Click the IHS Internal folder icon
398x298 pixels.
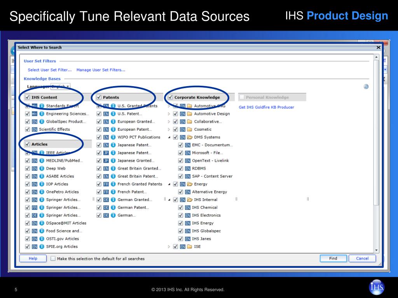point(190,200)
